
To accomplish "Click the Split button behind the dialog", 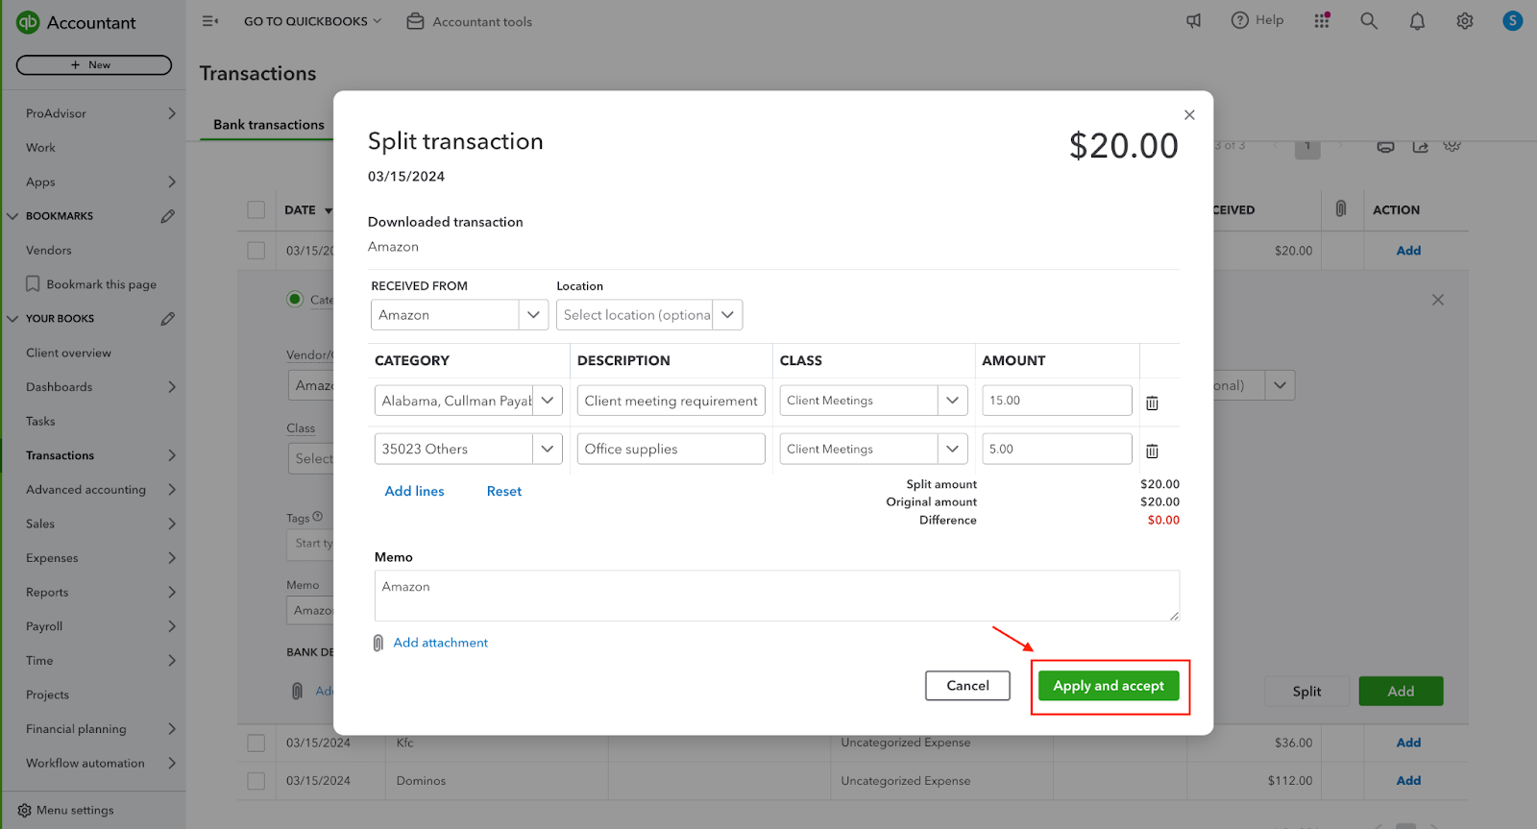I will (1306, 692).
